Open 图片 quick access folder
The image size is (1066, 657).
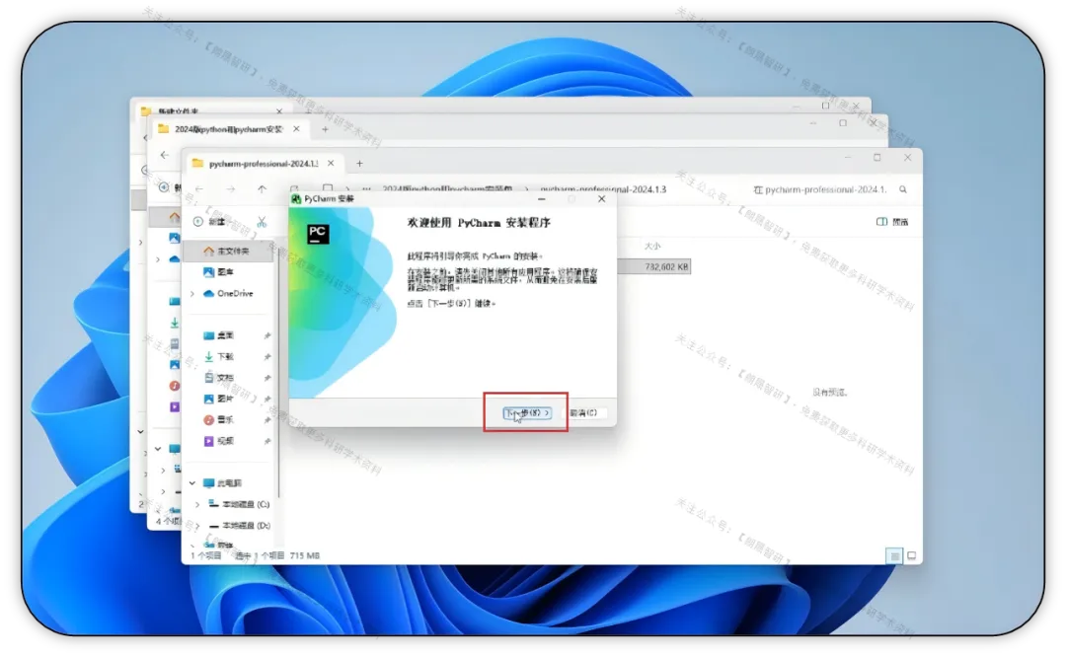coord(219,399)
